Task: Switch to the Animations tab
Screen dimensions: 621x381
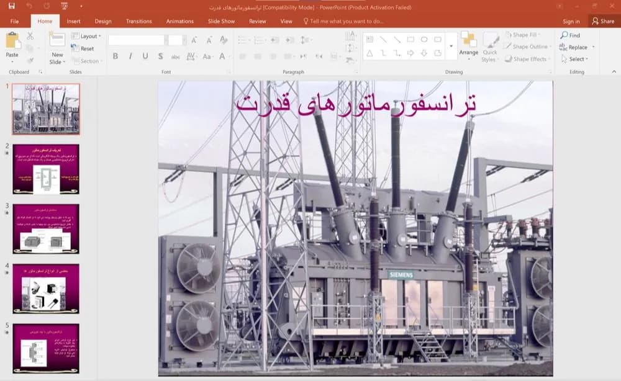Action: [x=180, y=21]
